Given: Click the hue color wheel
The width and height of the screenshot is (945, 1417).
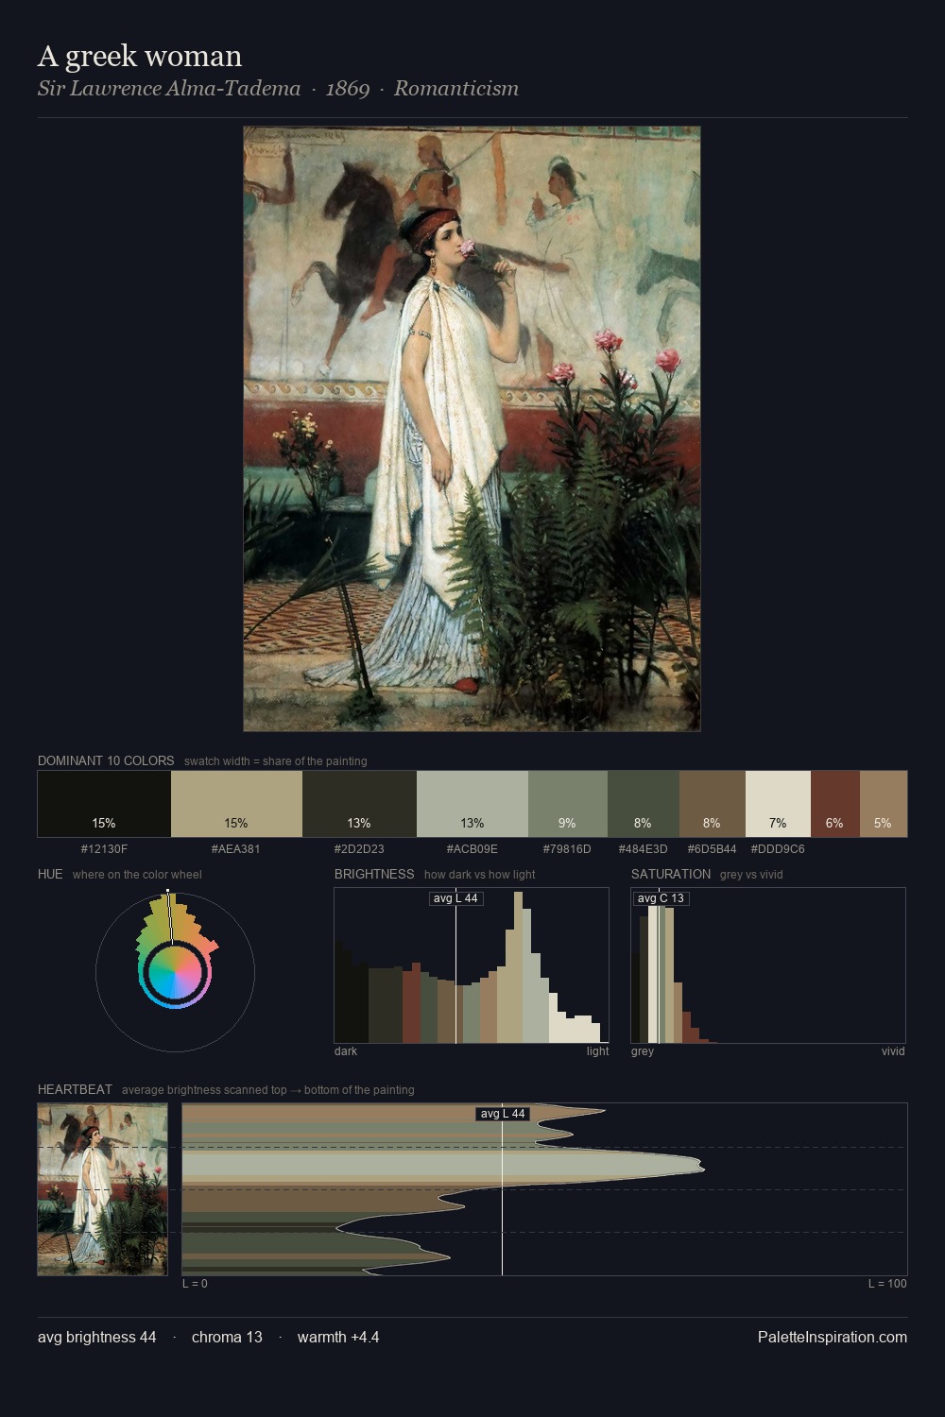Looking at the screenshot, I should [175, 971].
